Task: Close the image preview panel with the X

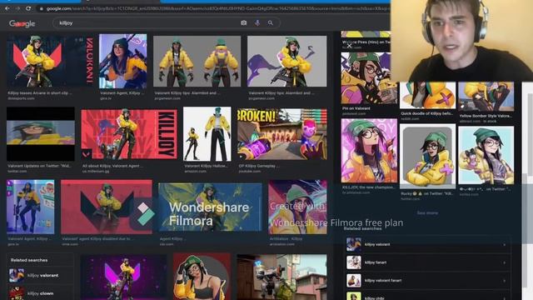Action: click(349, 45)
